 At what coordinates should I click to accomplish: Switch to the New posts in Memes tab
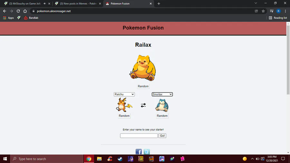(x=78, y=4)
